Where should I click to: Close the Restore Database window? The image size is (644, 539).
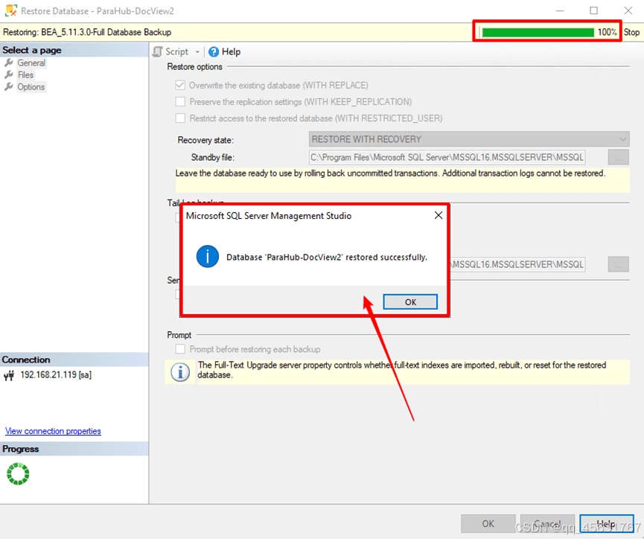click(628, 10)
